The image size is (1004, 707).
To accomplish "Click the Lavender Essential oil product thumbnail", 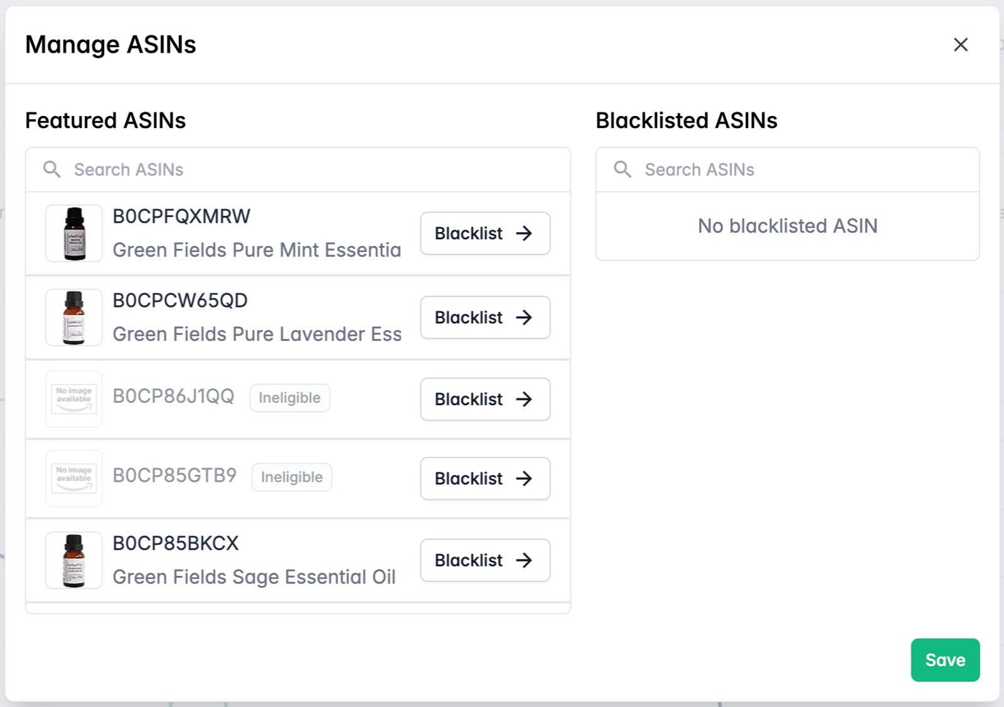I will pyautogui.click(x=74, y=317).
